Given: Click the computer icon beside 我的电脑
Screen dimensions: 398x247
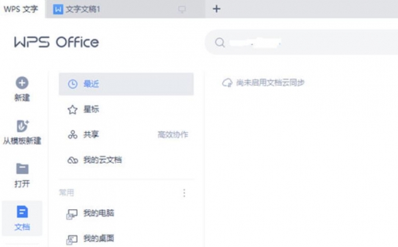Looking at the screenshot, I should click(72, 214).
